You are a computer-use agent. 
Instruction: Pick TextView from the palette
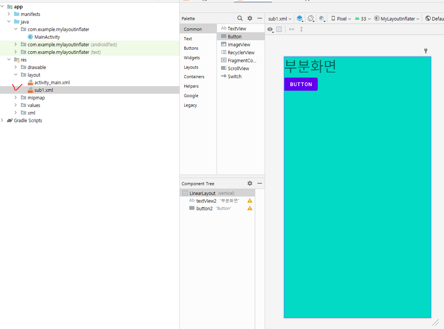tap(241, 28)
